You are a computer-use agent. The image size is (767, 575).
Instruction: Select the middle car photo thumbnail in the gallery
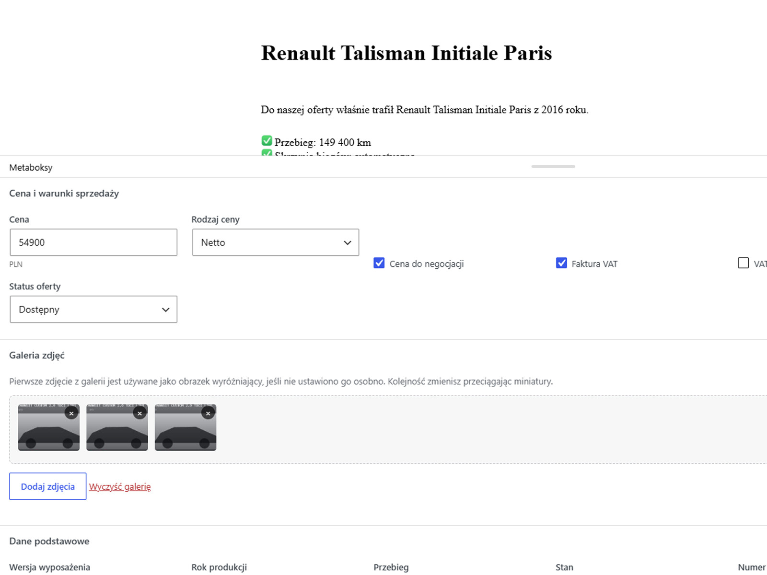pyautogui.click(x=117, y=427)
